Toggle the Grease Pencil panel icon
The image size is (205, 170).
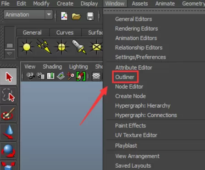pos(81,76)
